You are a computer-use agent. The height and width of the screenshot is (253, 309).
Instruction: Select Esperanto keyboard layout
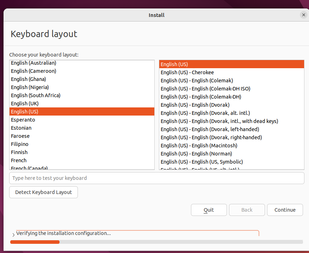coord(23,120)
